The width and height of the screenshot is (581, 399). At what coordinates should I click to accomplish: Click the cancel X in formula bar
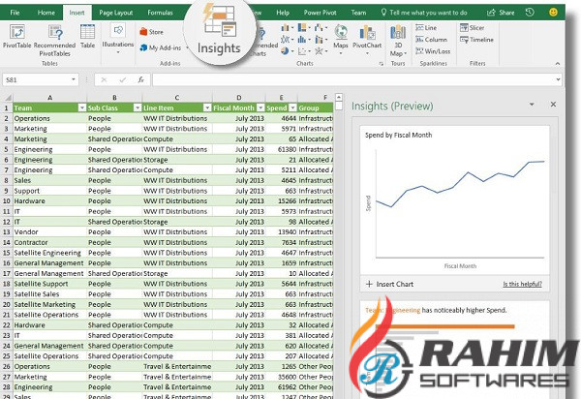[x=104, y=79]
